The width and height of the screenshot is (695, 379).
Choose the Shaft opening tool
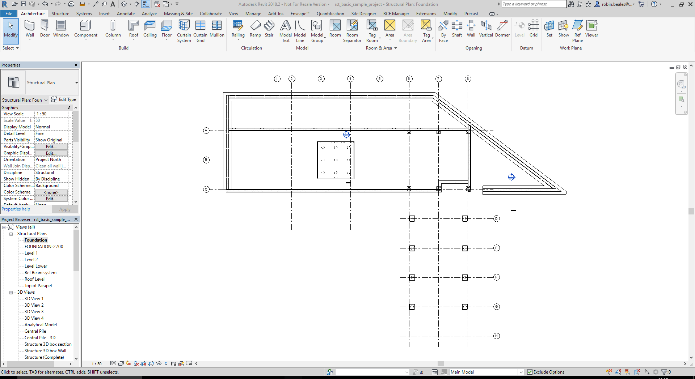point(457,29)
